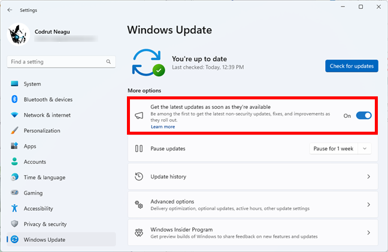Open the Windows Insider Program chevron
This screenshot has height=252, width=388.
pos(368,232)
